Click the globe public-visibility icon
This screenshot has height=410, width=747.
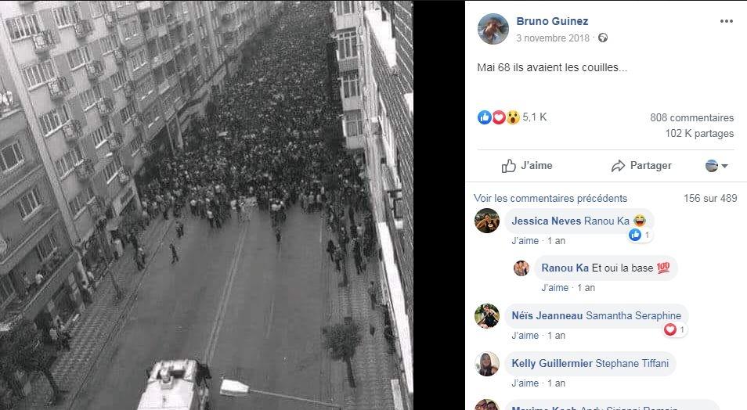(x=603, y=38)
